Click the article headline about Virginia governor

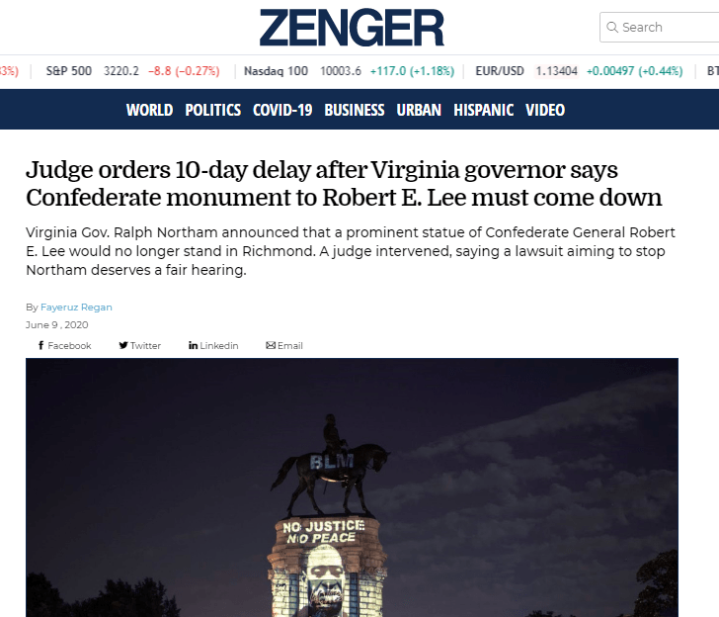[344, 183]
